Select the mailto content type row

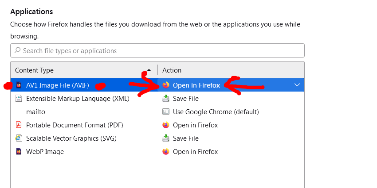coord(157,112)
